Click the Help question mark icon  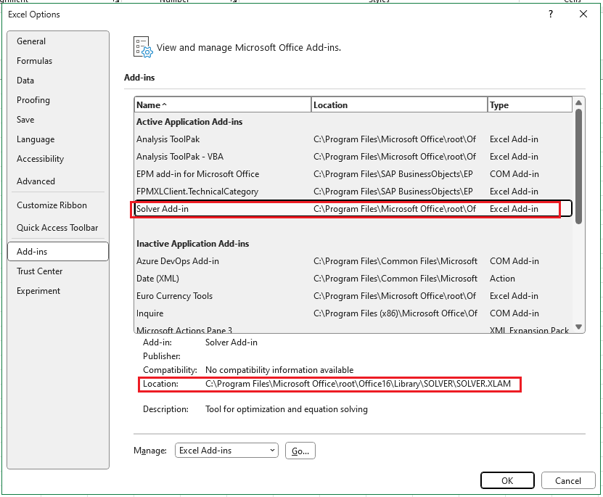[x=551, y=15]
